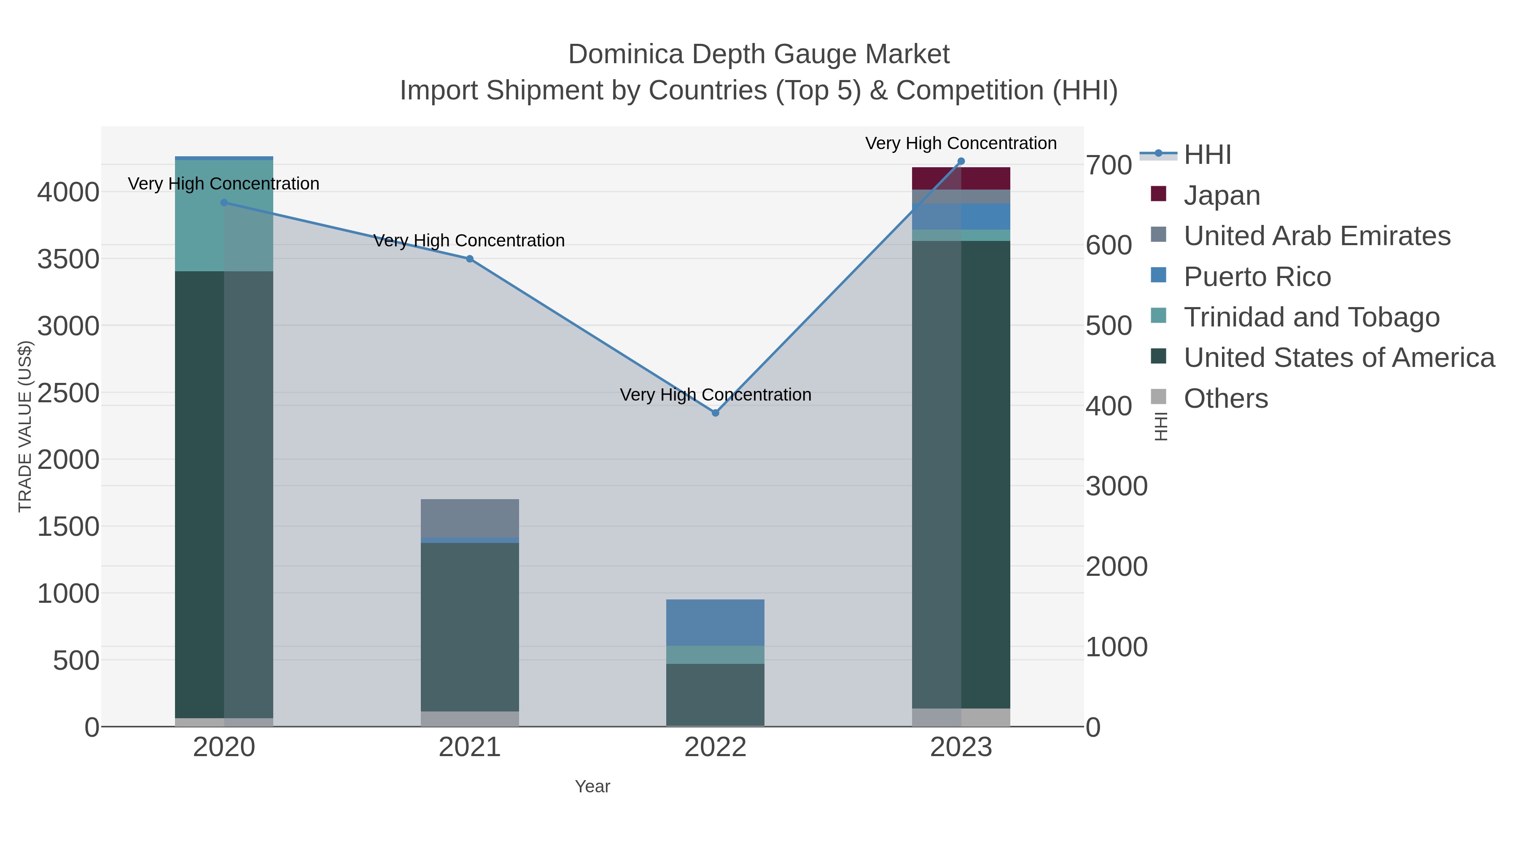Screen dimensions: 1518x853
Task: Click the 2022 x-axis year label
Action: [716, 748]
